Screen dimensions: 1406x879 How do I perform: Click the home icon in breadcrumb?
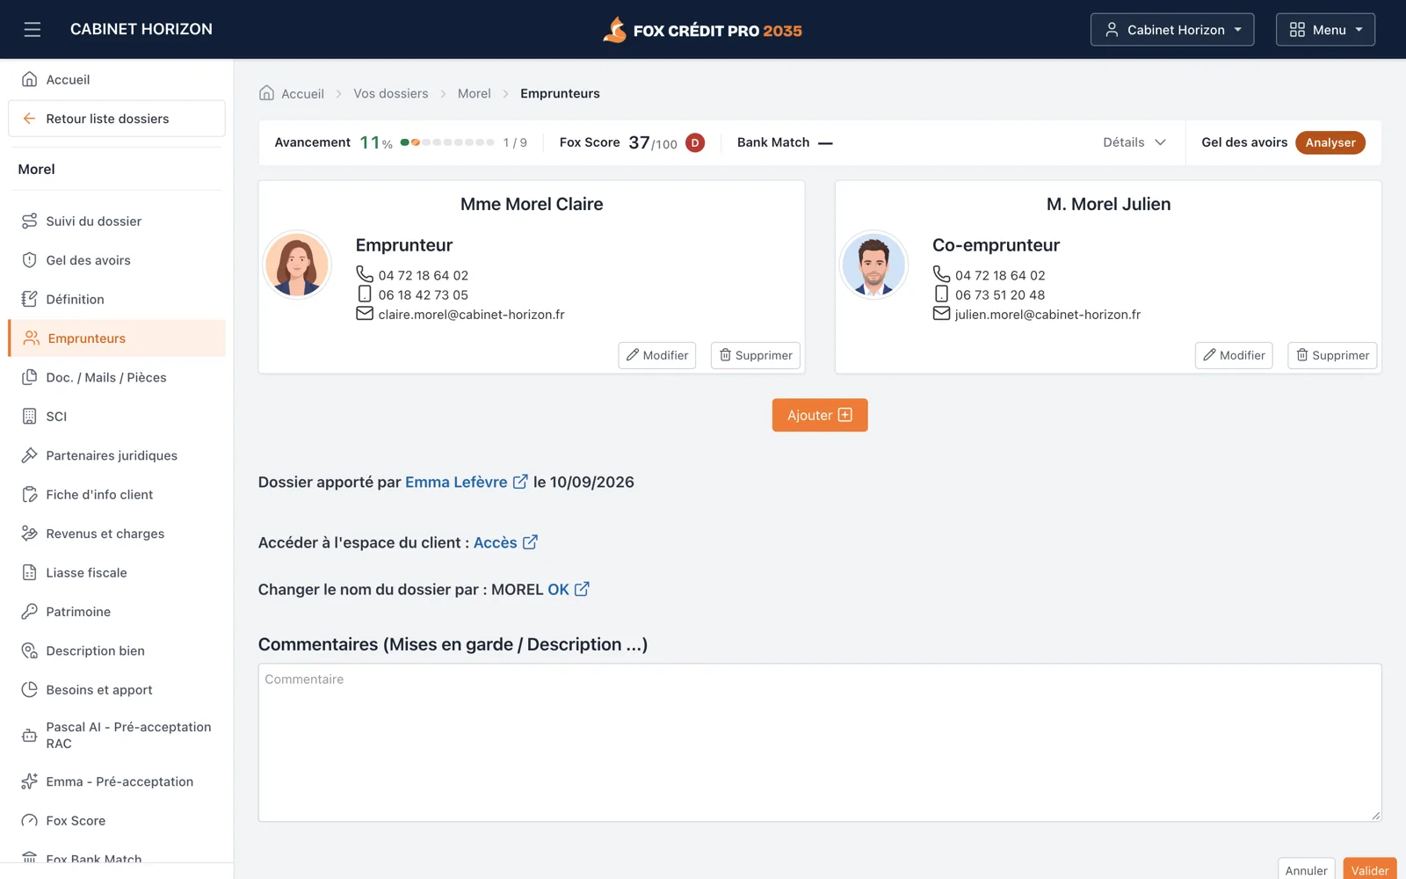coord(266,93)
